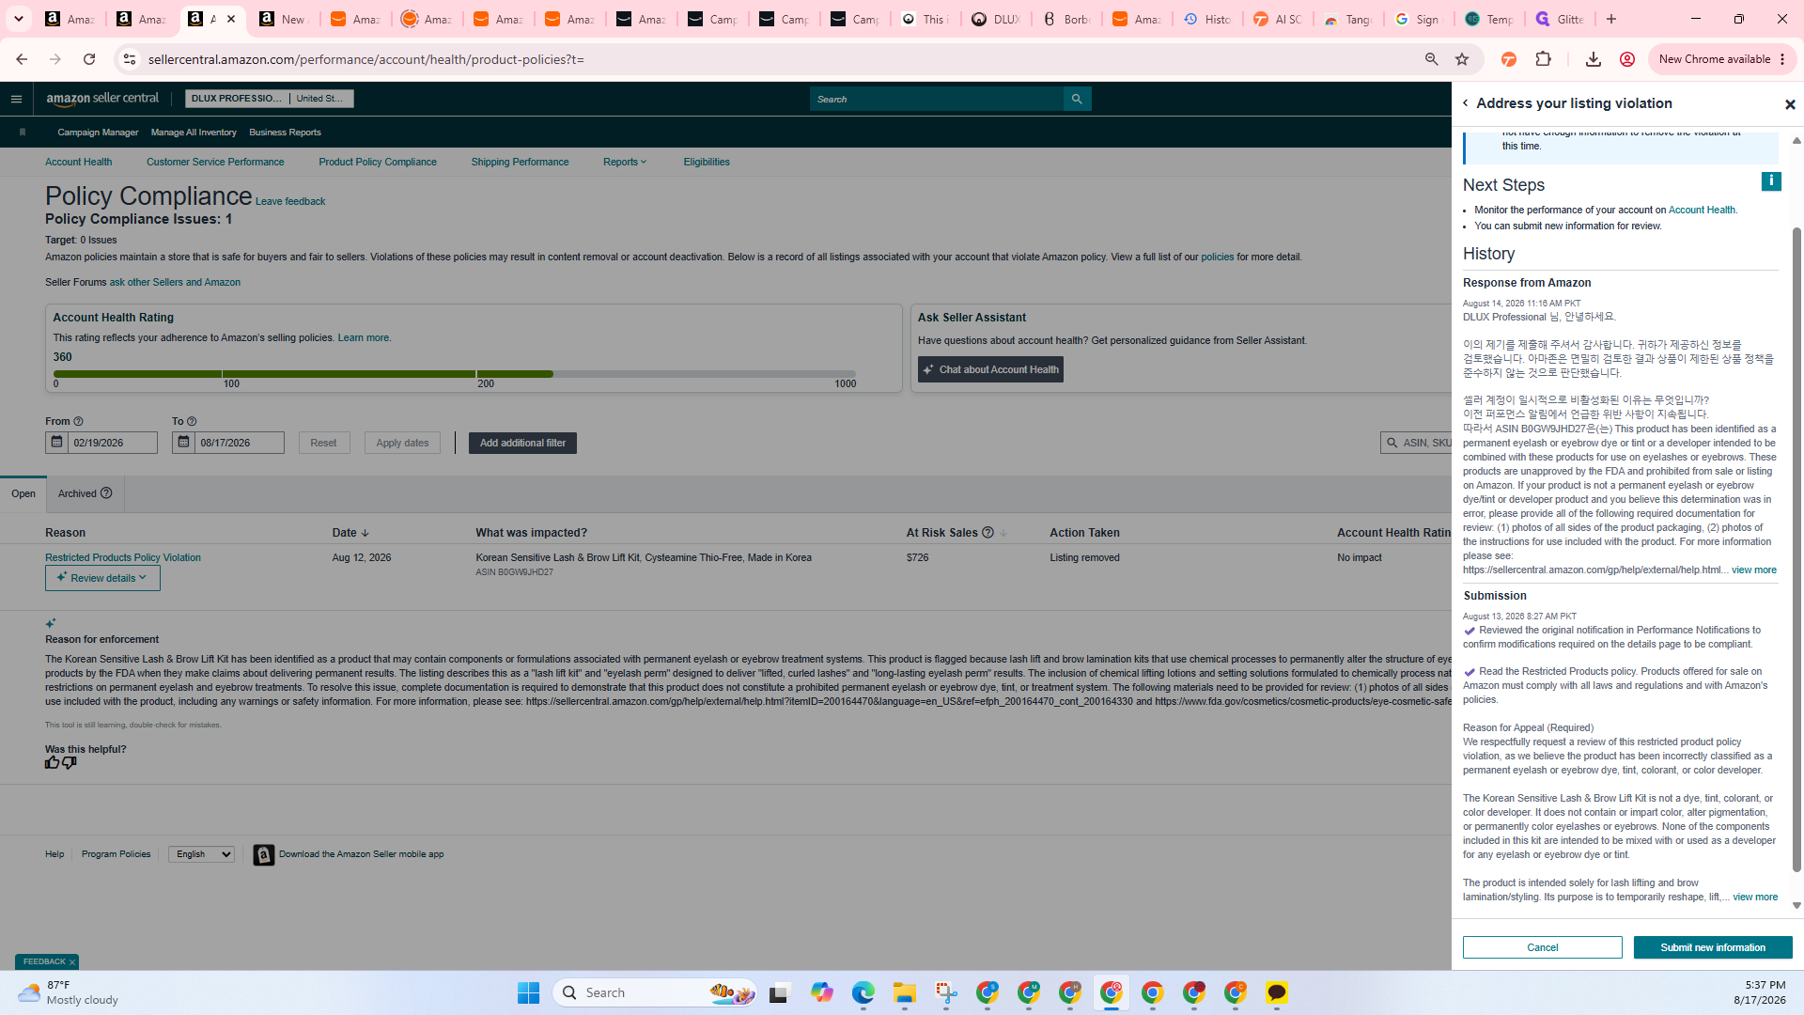This screenshot has width=1804, height=1015.
Task: Open the Chrome downloads icon
Action: 1593,59
